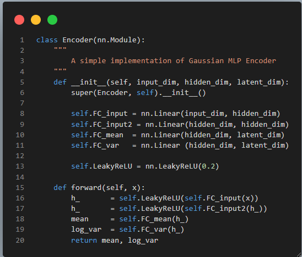The height and width of the screenshot is (257, 302).
Task: Click the 'self.FC_var' assignment on line 11
Action: point(180,146)
